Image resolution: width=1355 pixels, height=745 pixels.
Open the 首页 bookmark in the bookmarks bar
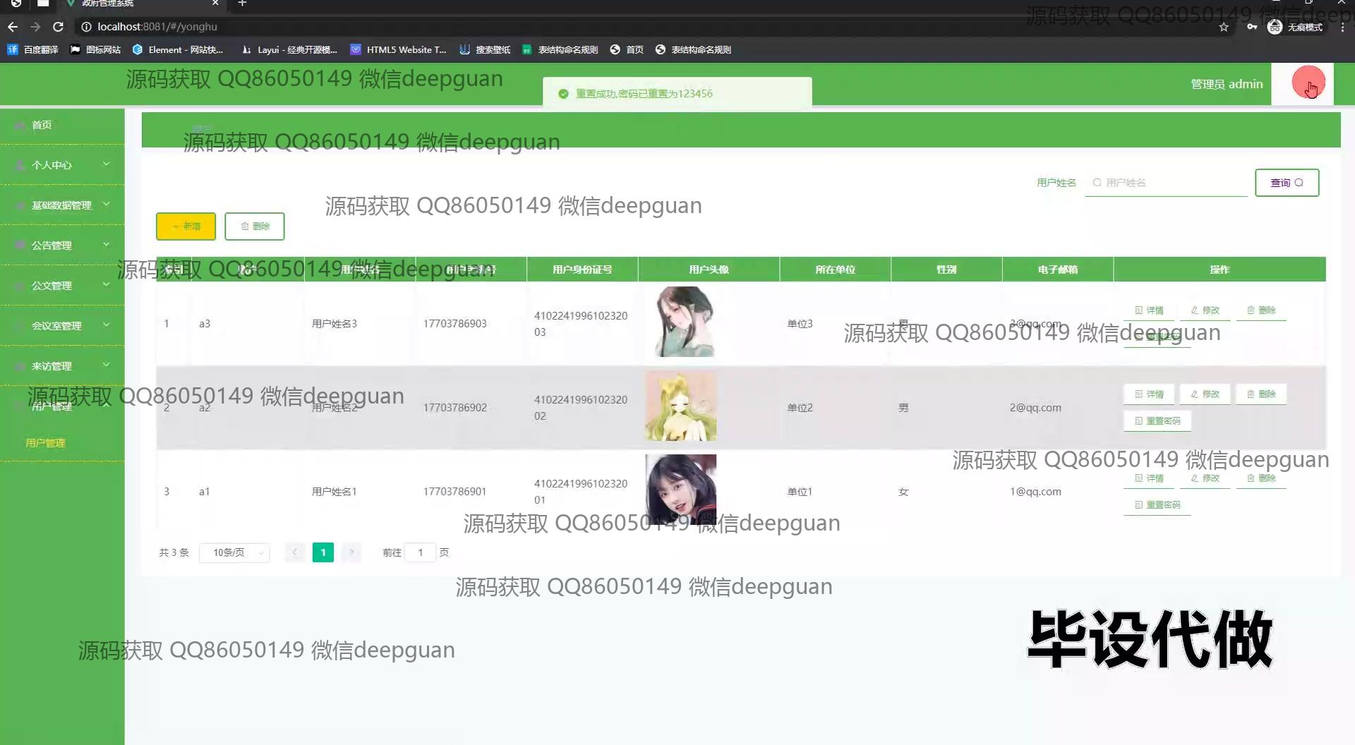pyautogui.click(x=627, y=49)
